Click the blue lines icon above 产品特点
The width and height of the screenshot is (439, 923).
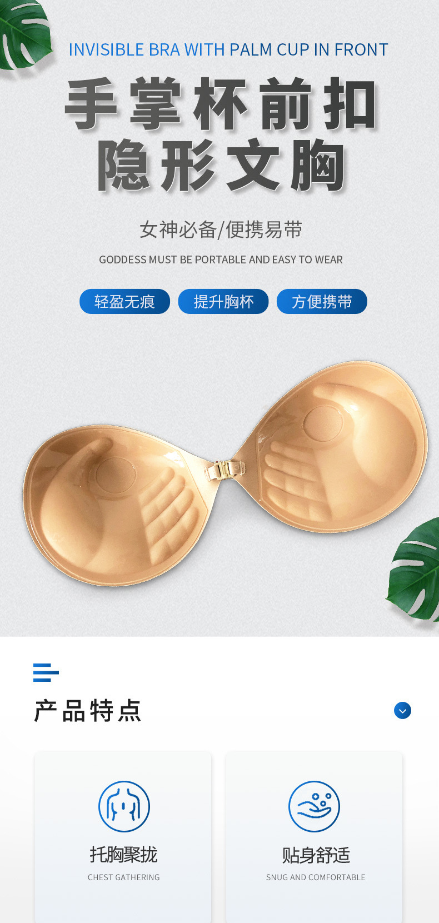pos(46,672)
